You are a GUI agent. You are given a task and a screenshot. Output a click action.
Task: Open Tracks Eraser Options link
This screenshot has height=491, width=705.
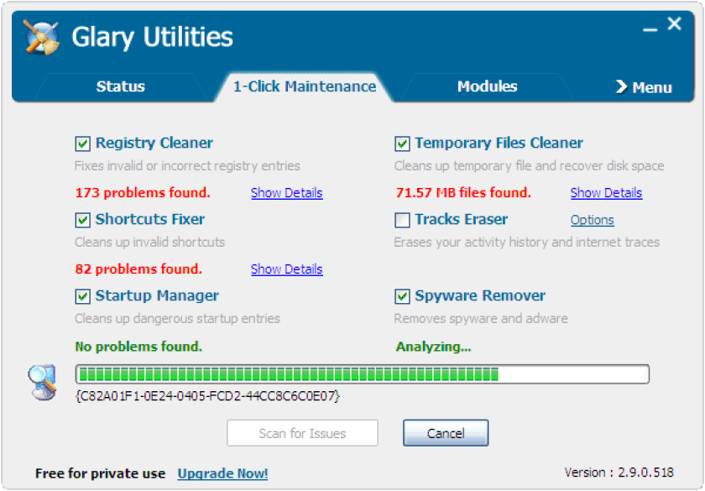click(593, 220)
